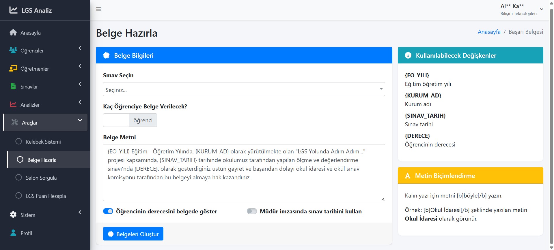Click the student count input field
The height and width of the screenshot is (250, 554).
pyautogui.click(x=116, y=120)
